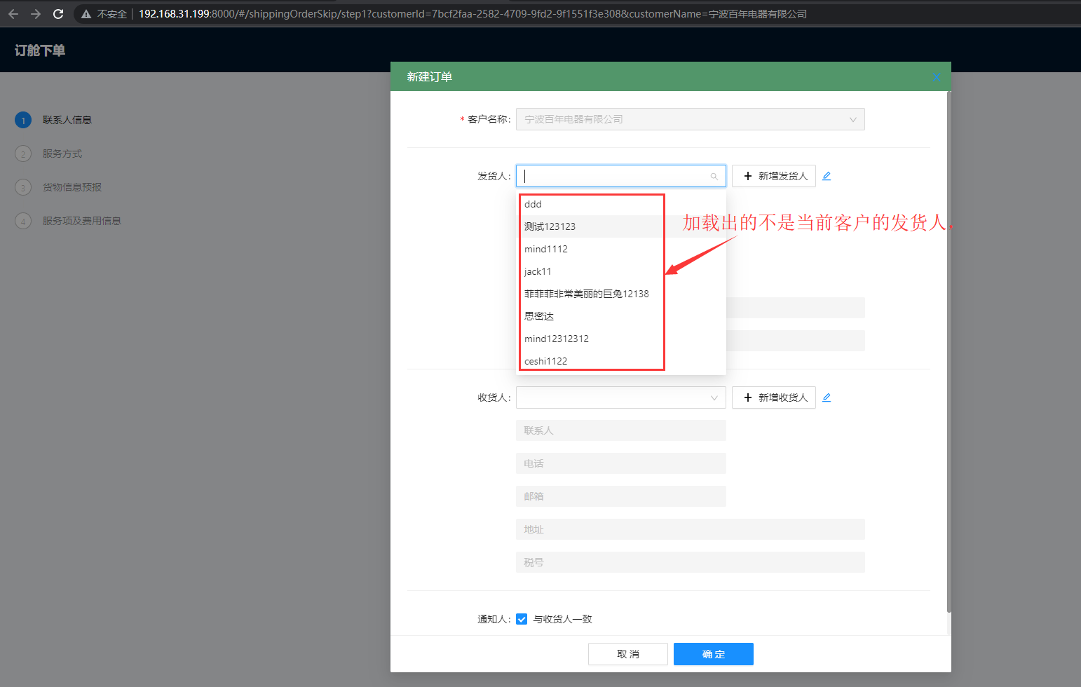
Task: Choose '测试123123' in the dropdown list
Action: click(550, 226)
